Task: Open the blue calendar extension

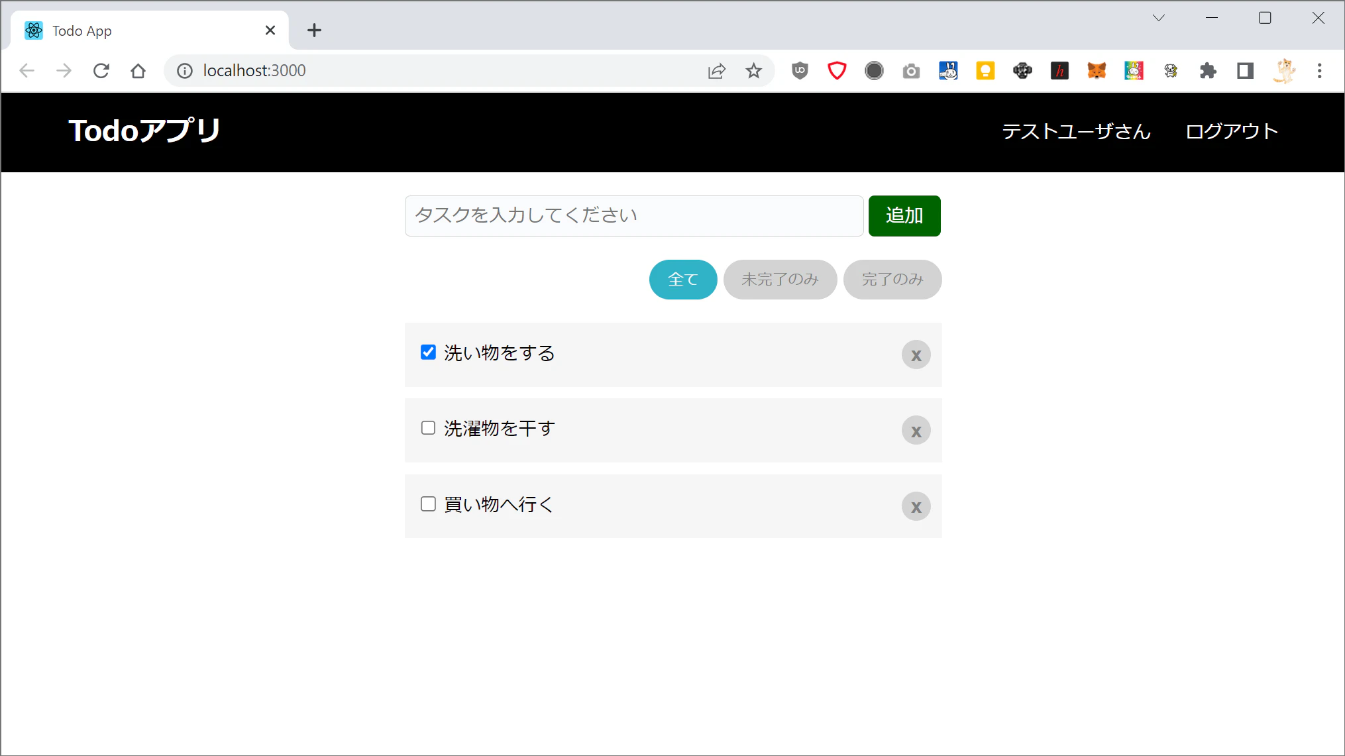Action: (x=948, y=71)
